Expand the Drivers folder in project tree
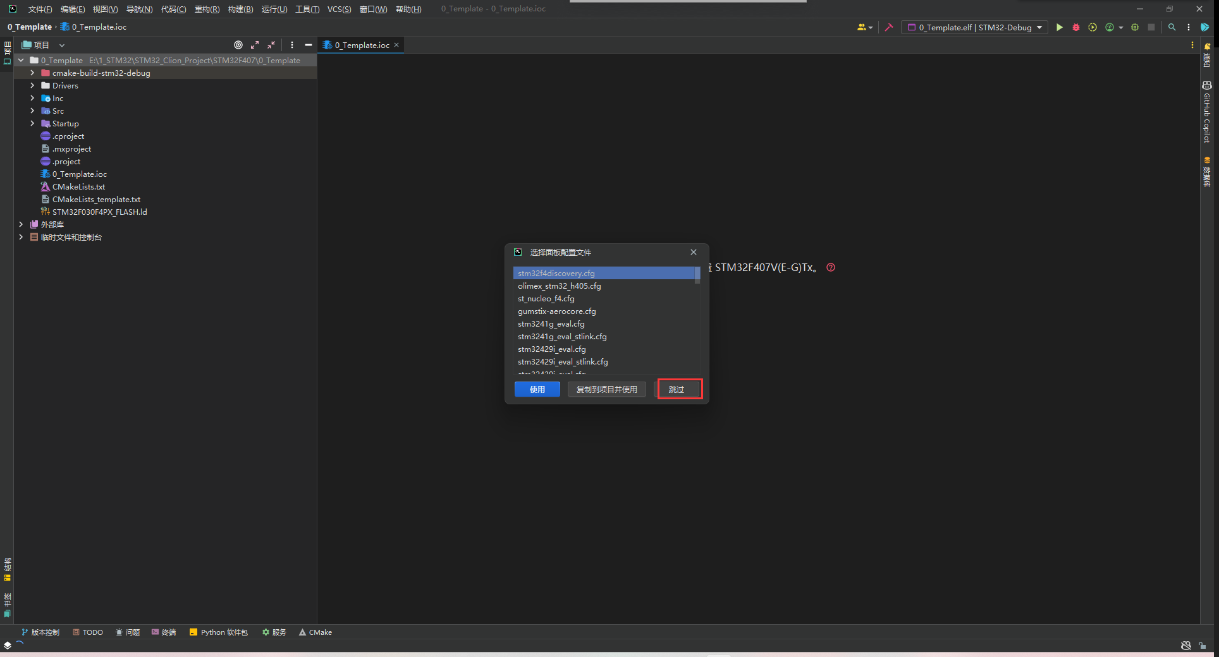This screenshot has width=1219, height=657. [x=32, y=85]
